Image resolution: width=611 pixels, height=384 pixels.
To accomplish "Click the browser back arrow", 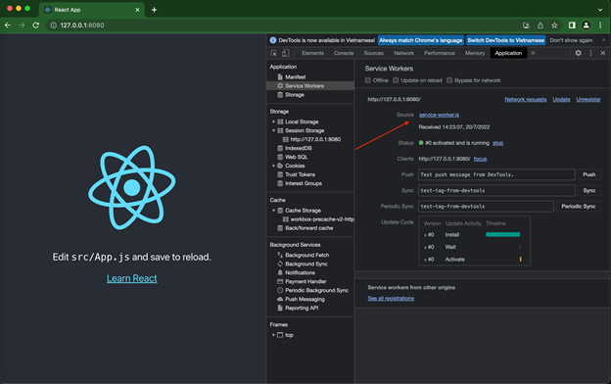I will point(8,25).
